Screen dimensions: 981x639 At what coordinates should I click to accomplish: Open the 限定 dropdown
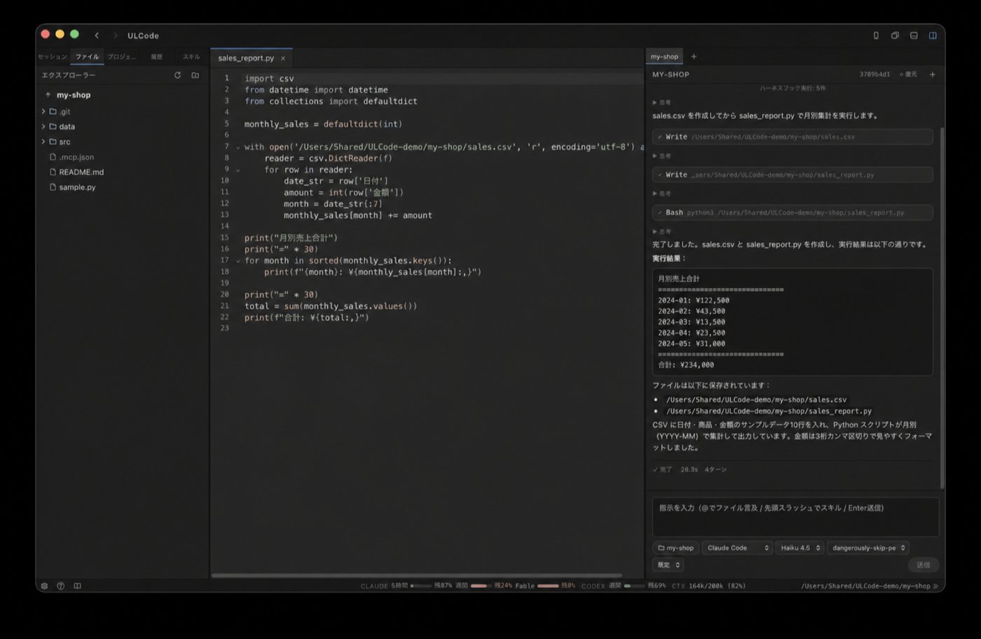coord(668,565)
